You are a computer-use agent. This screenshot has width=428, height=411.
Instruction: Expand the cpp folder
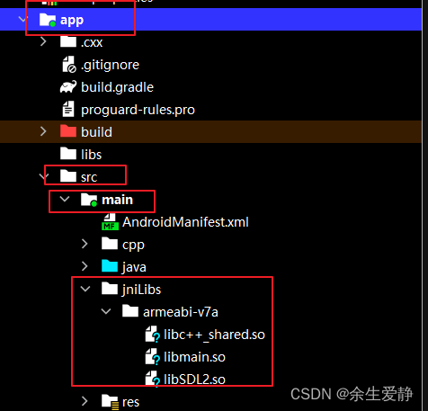pos(85,244)
